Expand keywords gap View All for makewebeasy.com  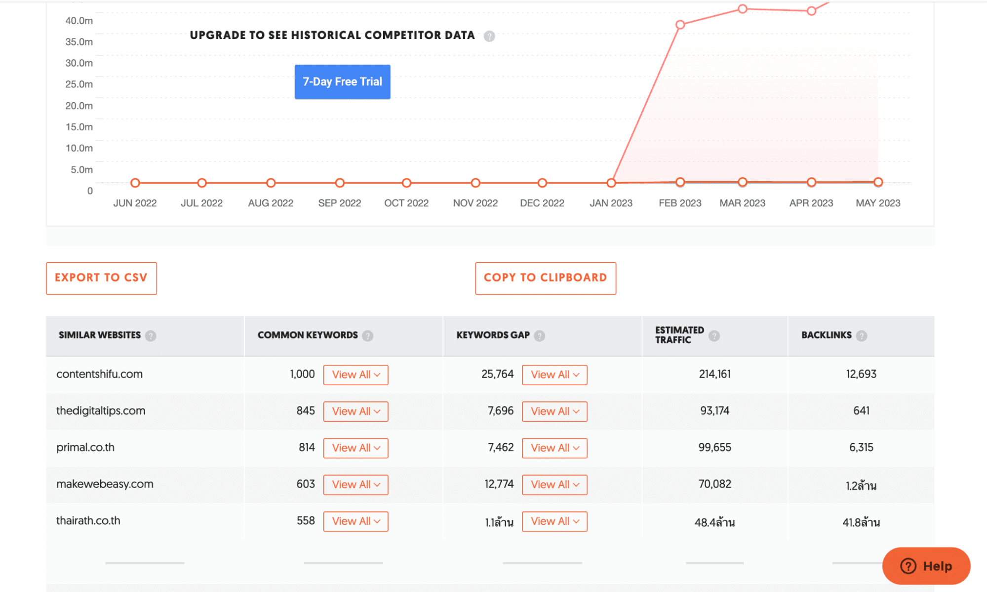(554, 484)
